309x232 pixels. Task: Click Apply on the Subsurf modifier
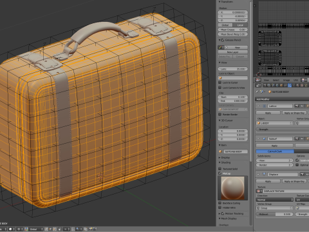coord(275,146)
